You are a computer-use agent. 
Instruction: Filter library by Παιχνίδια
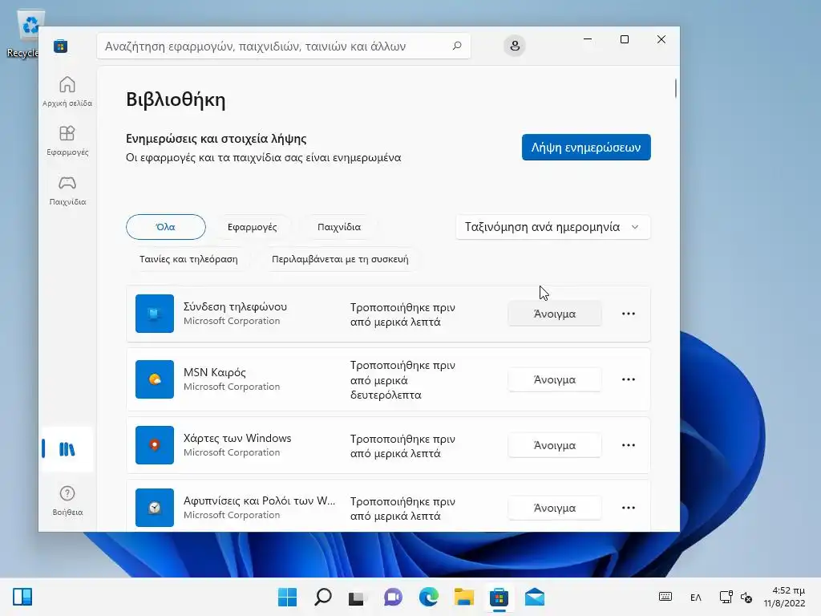(339, 227)
